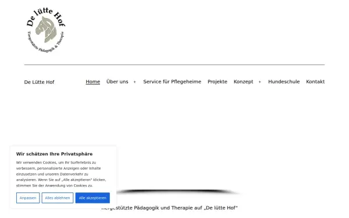Open the Projekte page
Image resolution: width=349 pixels, height=218 pixels.
[218, 81]
